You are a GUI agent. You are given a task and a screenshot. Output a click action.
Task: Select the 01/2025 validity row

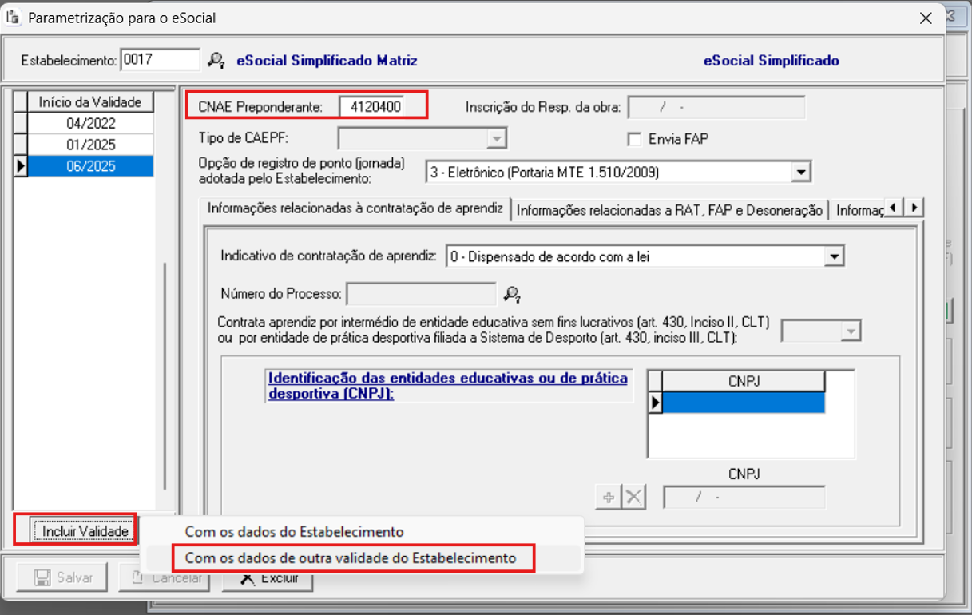[x=91, y=145]
